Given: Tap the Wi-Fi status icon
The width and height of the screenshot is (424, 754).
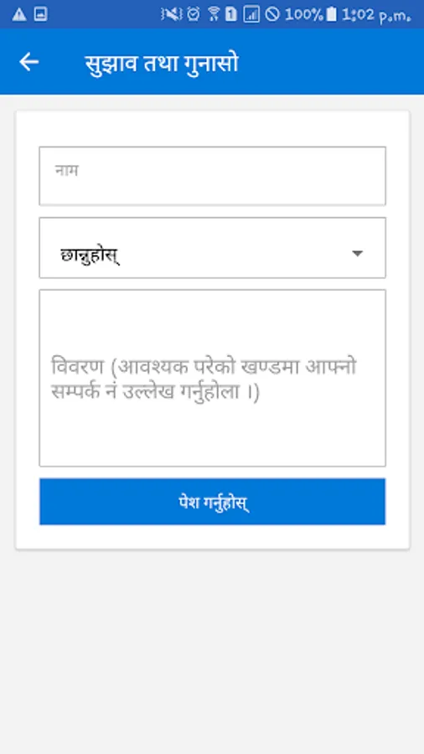Looking at the screenshot, I should (x=214, y=14).
